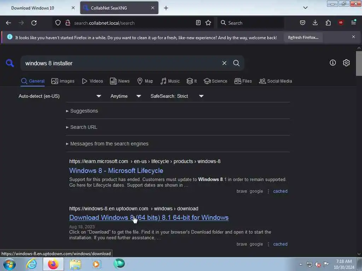Click the muted volume tray icon
Screen dimensions: 362x271
click(318, 265)
